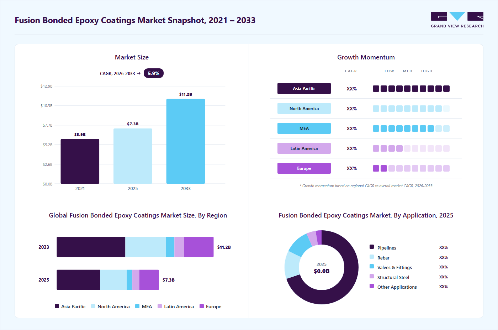The width and height of the screenshot is (498, 330).
Task: Click the Rebar legend swatch
Action: 372,257
